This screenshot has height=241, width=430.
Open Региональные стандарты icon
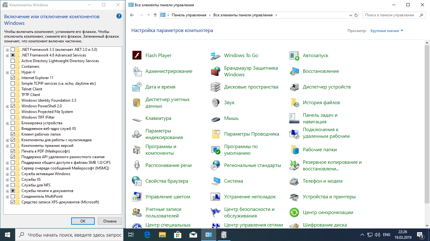(216, 165)
